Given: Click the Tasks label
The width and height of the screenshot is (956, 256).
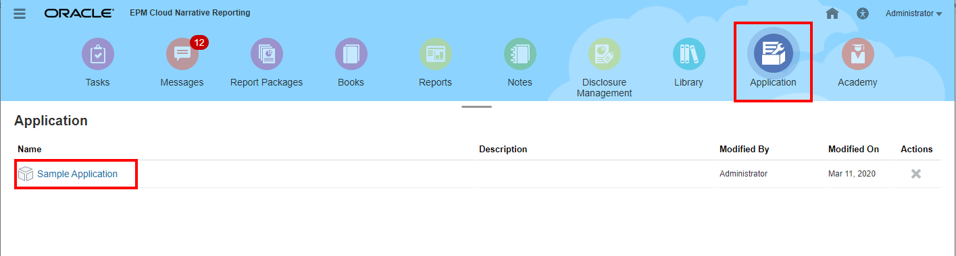Looking at the screenshot, I should 97,82.
